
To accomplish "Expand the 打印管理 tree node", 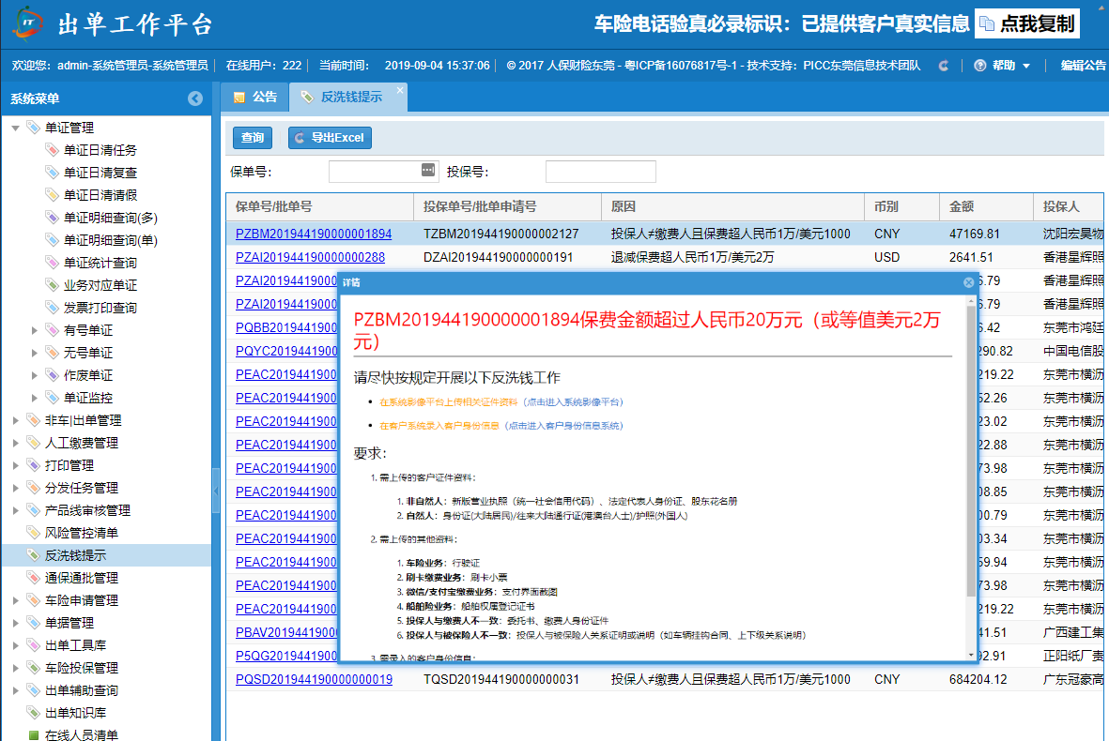I will tap(16, 465).
